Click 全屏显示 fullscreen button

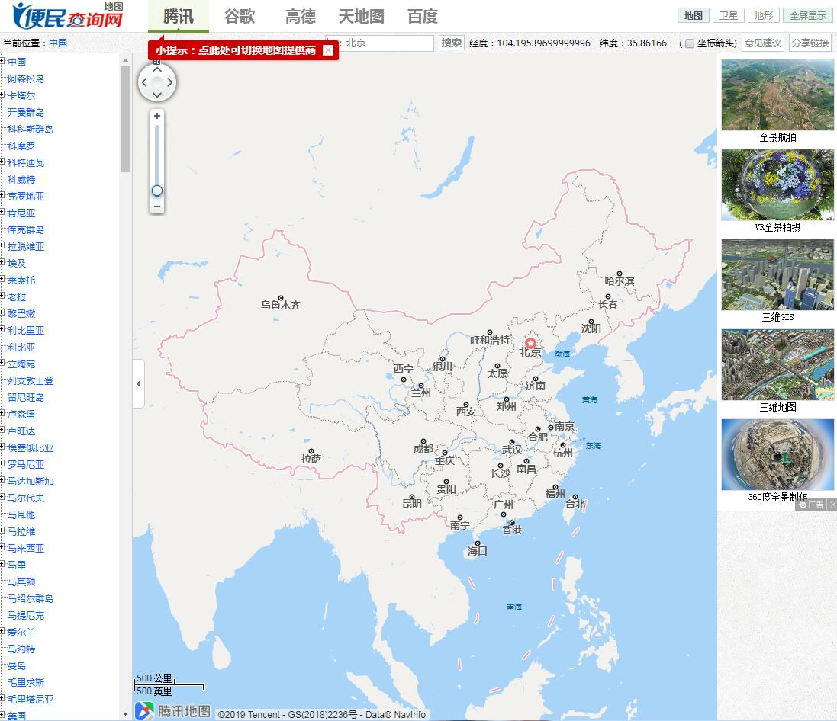tap(808, 15)
